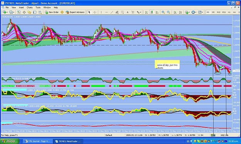Select the H1 timeframe button
This screenshot has width=241, height=144.
pos(229,12)
